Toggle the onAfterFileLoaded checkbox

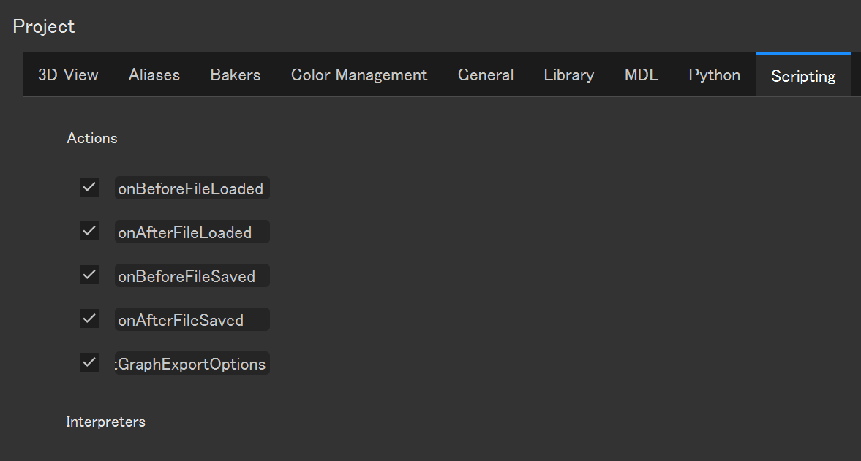[89, 232]
